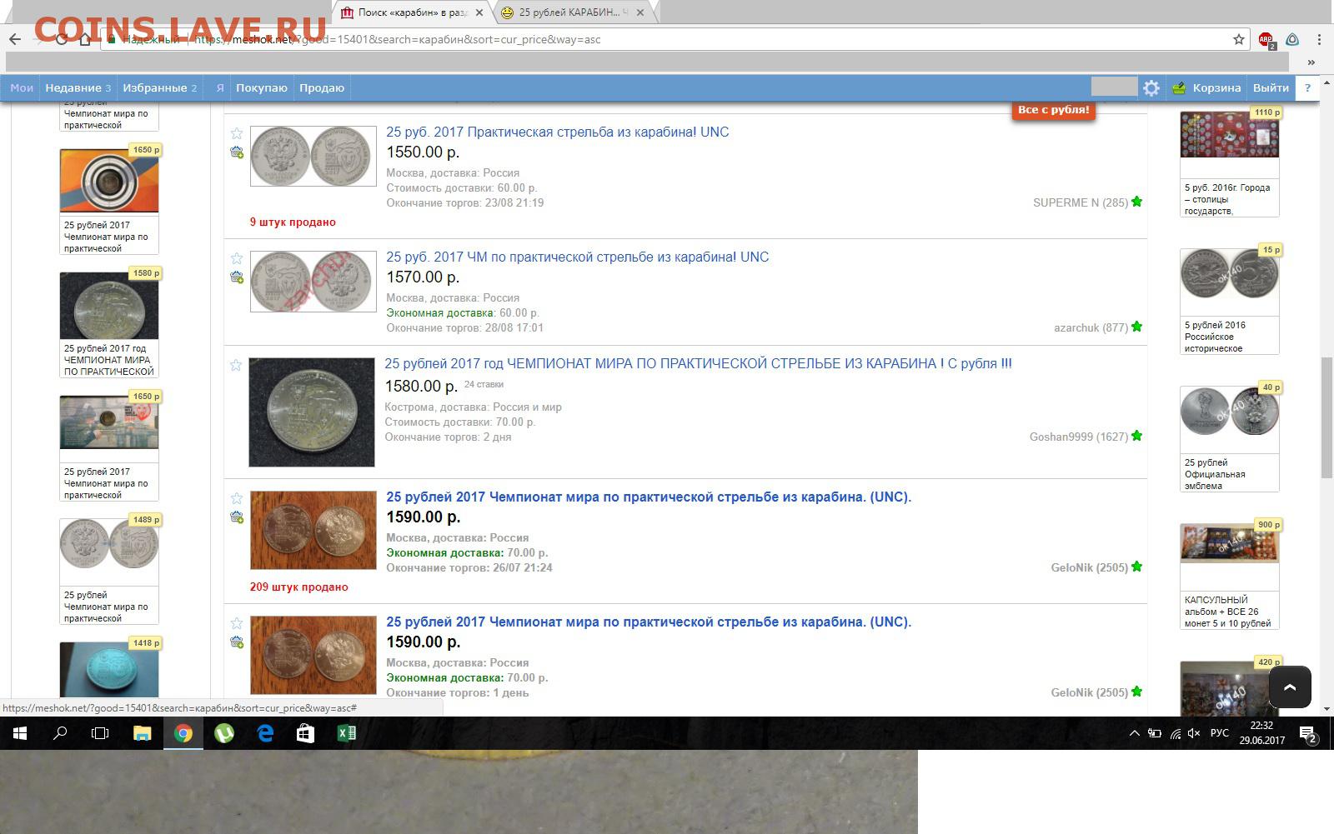Go back with the browser back arrow
This screenshot has width=1334, height=834.
click(15, 39)
